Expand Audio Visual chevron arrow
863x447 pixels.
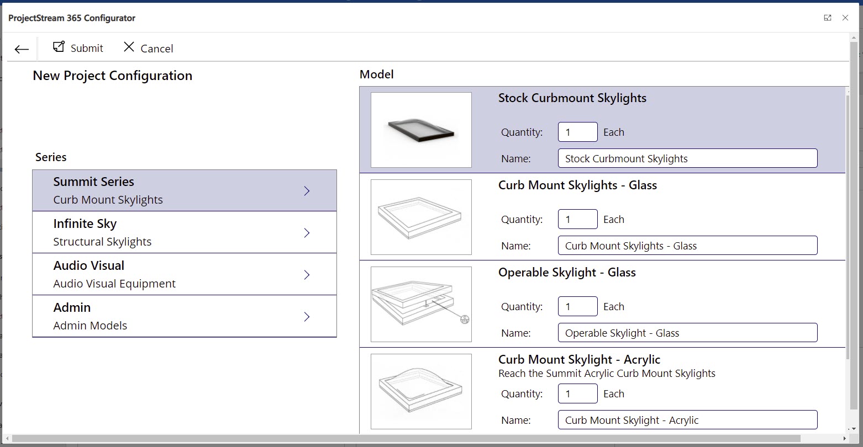tap(307, 275)
